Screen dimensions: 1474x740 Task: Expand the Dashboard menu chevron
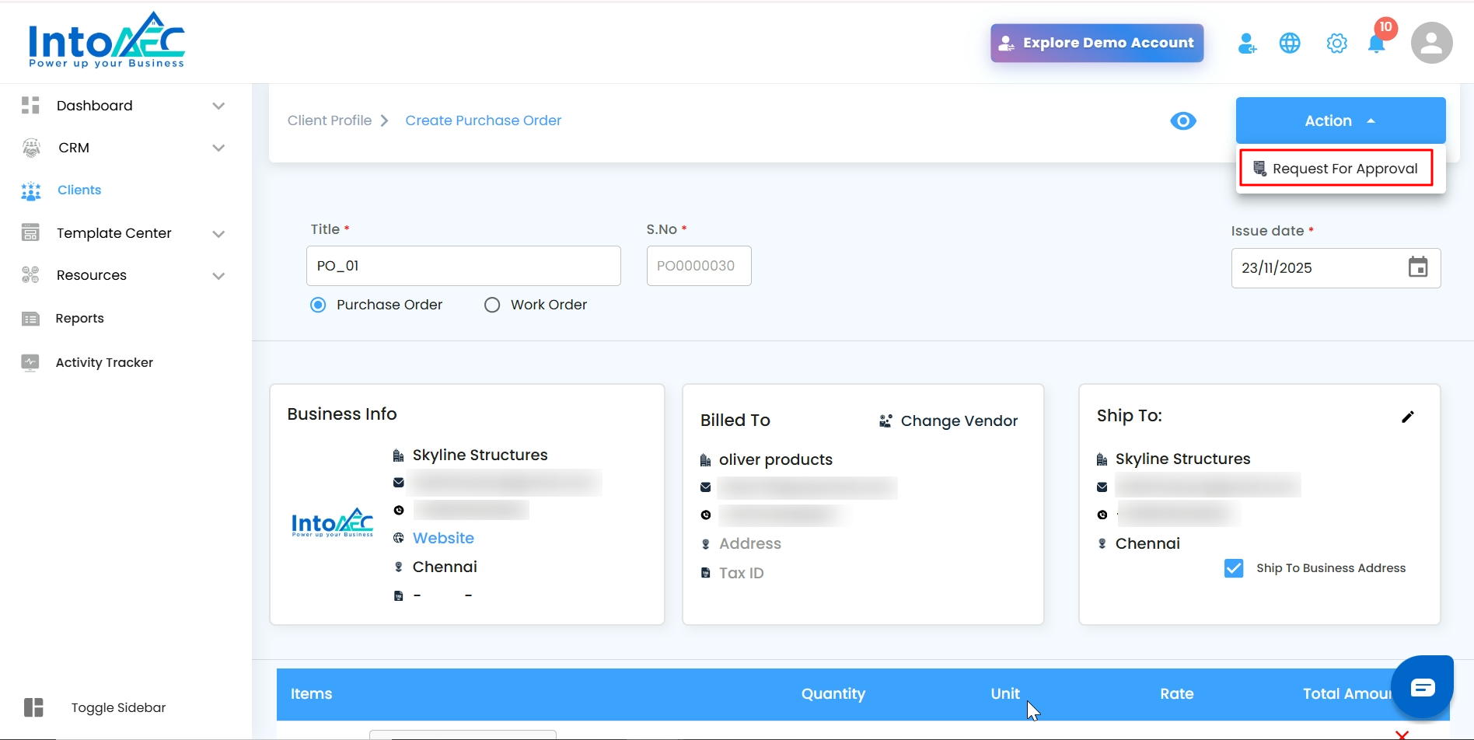pos(218,106)
